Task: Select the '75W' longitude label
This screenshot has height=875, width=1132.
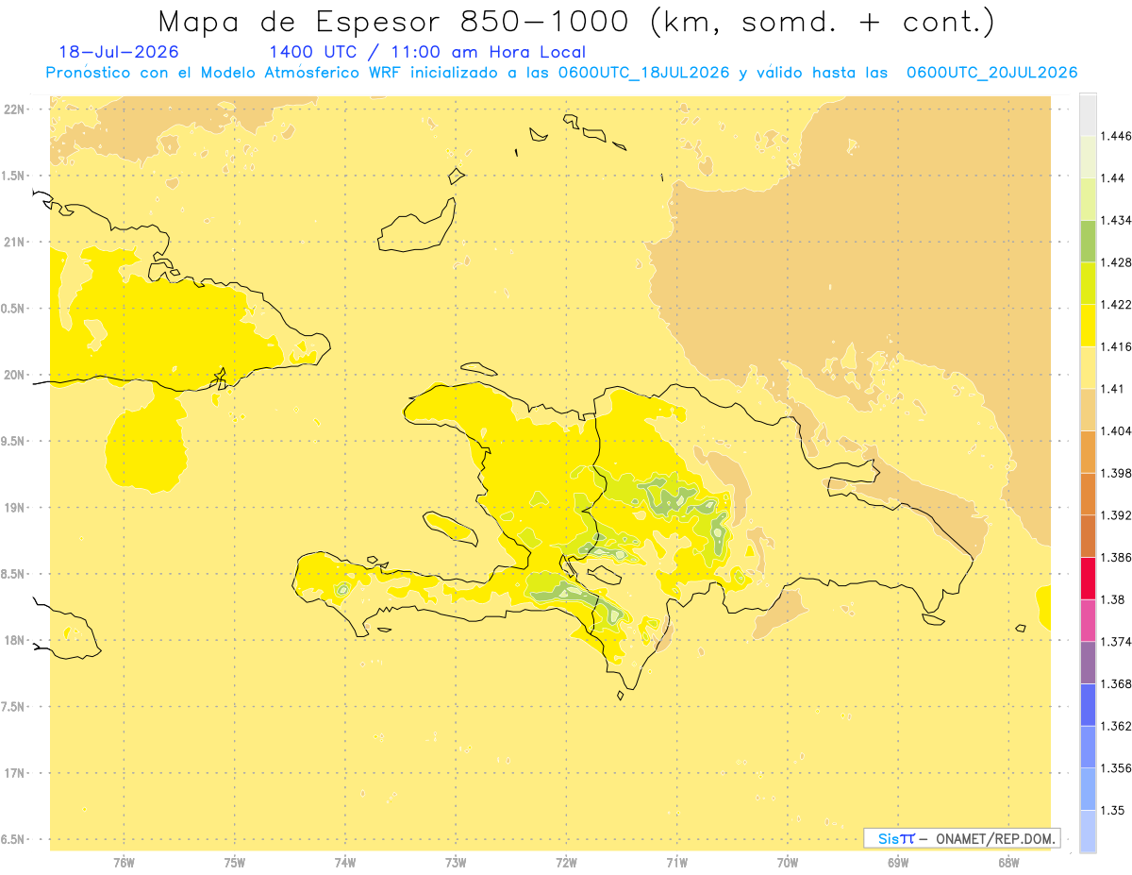Action: point(235,863)
